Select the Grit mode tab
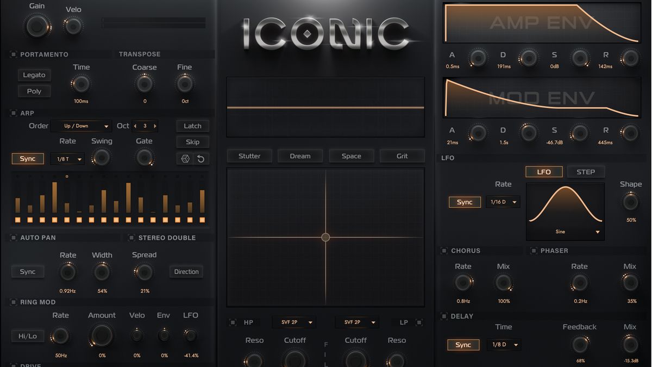The width and height of the screenshot is (652, 367). [402, 156]
